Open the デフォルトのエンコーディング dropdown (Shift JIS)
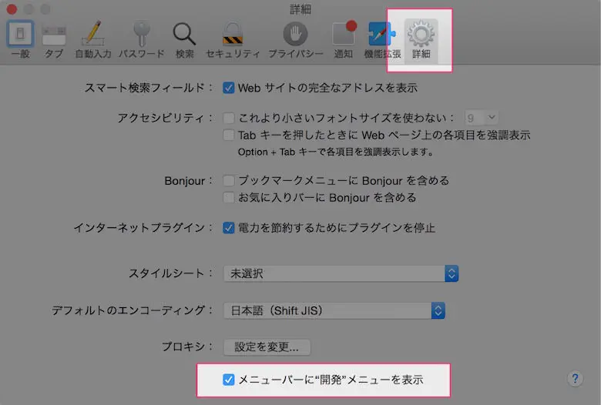 334,310
